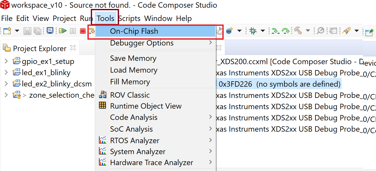Start a build using the hammer icon

[298, 30]
